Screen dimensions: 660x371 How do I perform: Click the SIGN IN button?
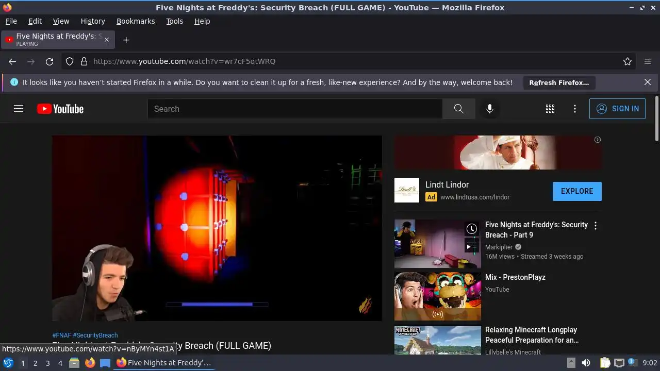tap(617, 109)
